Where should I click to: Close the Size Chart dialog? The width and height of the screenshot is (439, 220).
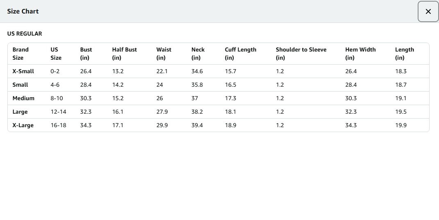(428, 11)
